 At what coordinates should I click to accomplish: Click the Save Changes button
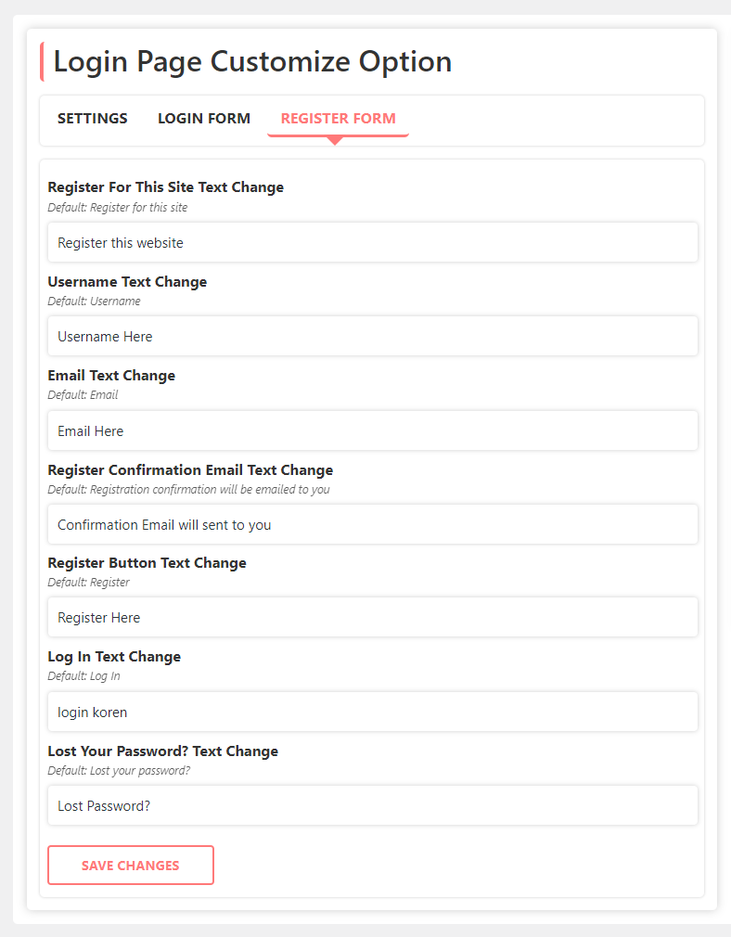coord(131,866)
